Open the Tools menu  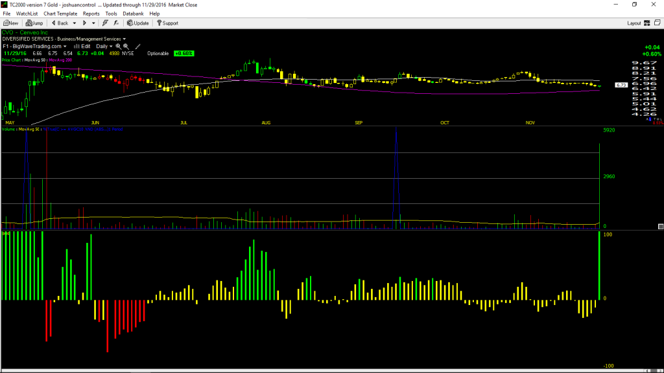pyautogui.click(x=111, y=14)
